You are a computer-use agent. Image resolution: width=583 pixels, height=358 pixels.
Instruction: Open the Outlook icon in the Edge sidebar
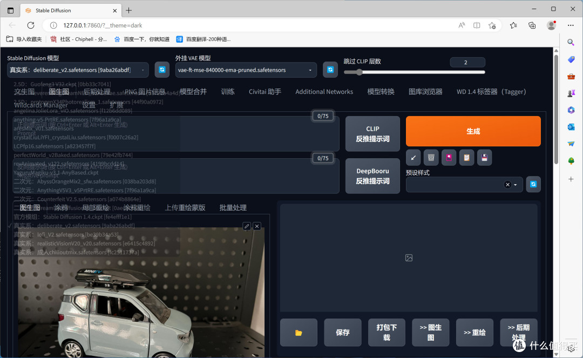click(x=571, y=127)
